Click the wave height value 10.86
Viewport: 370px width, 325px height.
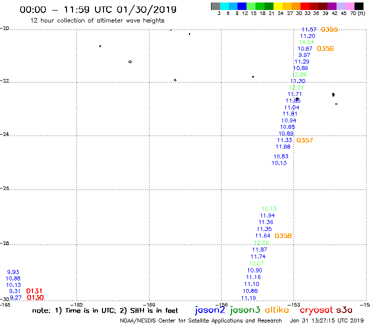[250, 291]
